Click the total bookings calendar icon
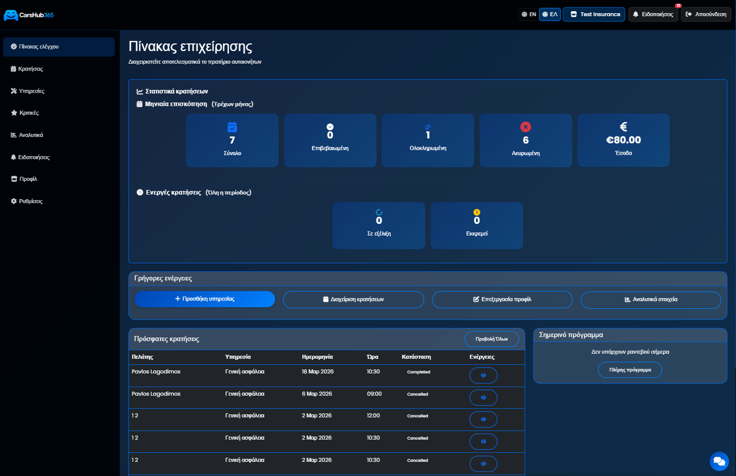 (x=232, y=127)
